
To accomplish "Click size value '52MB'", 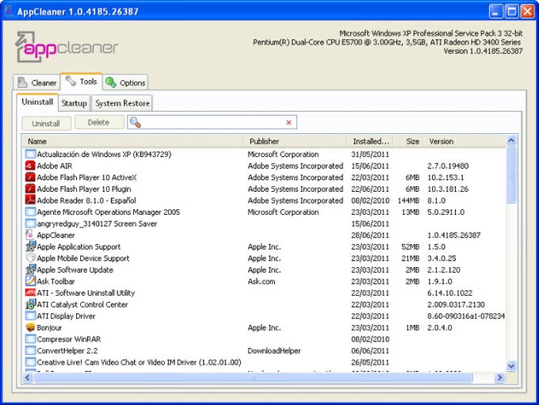I will click(410, 246).
